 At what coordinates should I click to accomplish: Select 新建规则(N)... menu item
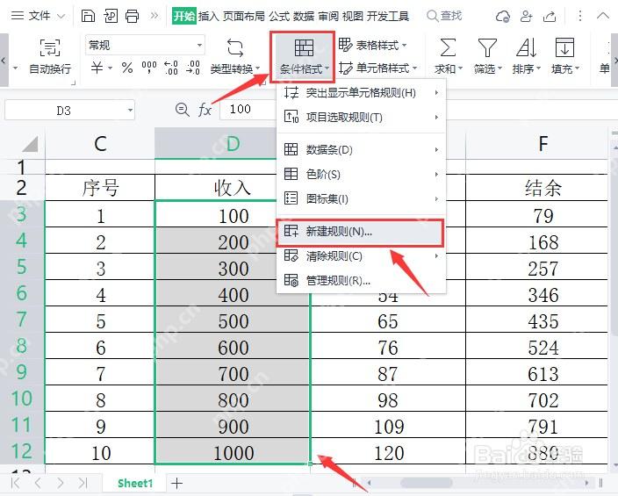click(360, 232)
